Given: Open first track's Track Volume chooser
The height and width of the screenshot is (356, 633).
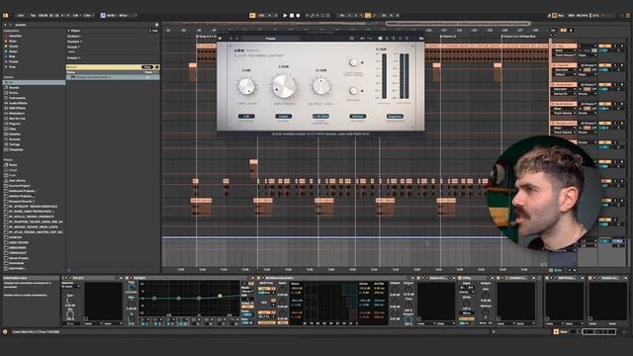Looking at the screenshot, I should click(x=565, y=55).
